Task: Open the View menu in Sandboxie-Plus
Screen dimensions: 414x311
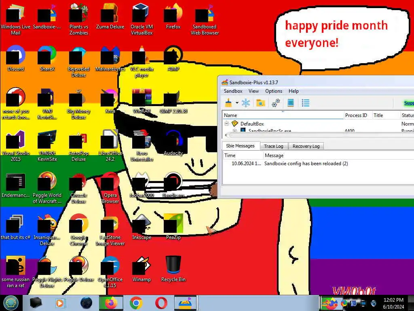Action: (x=253, y=91)
